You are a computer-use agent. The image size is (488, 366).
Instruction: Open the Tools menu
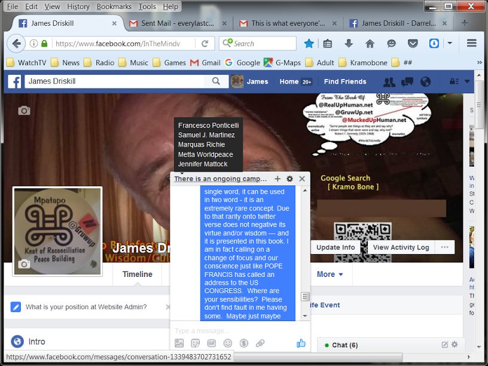147,7
